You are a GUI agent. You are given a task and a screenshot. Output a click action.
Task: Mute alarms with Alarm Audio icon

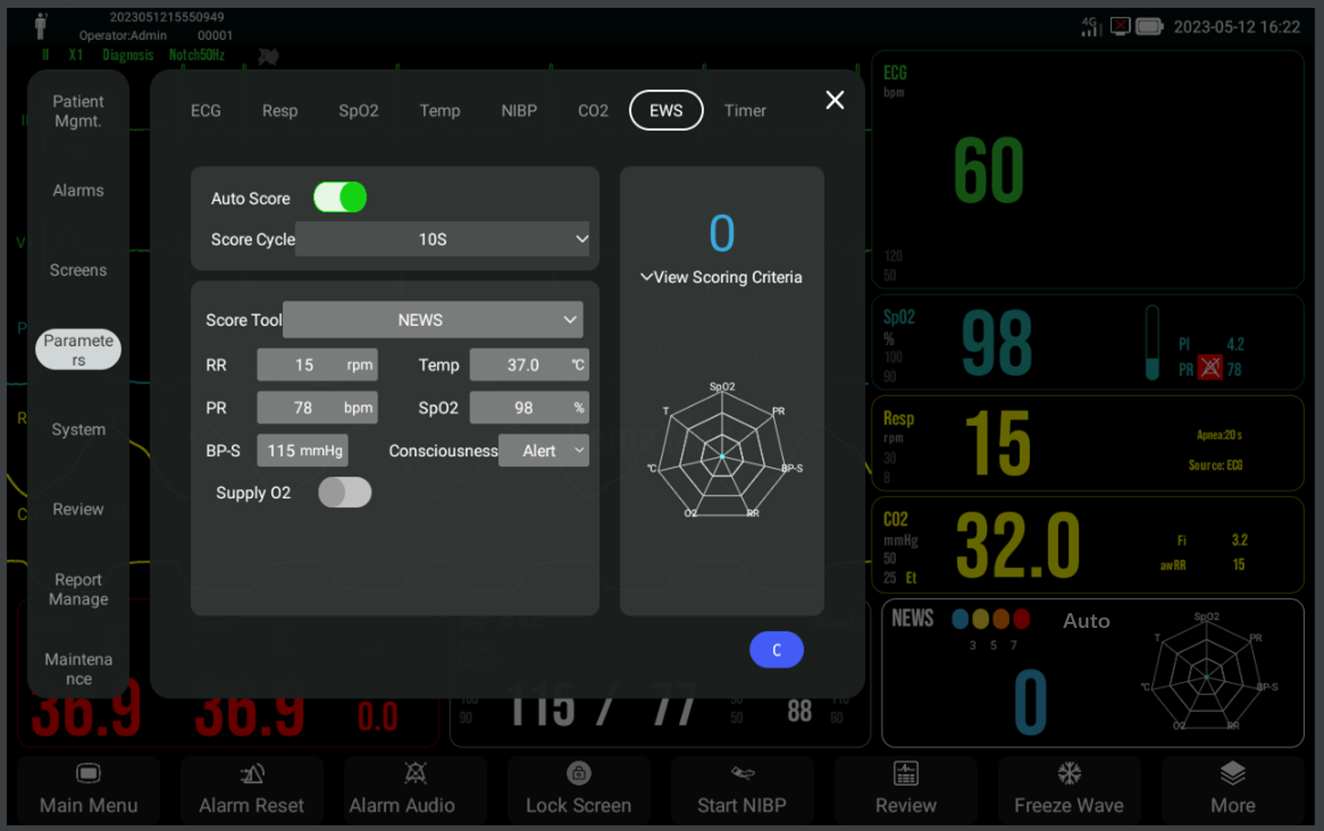coord(415,773)
